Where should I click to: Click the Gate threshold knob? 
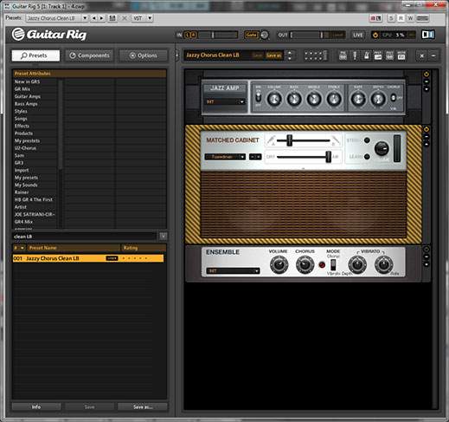[264, 35]
